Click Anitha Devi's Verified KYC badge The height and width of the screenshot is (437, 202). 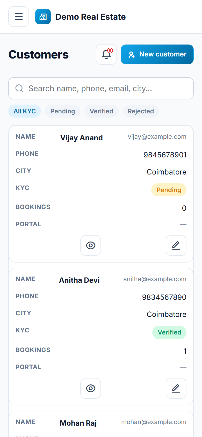(169, 332)
